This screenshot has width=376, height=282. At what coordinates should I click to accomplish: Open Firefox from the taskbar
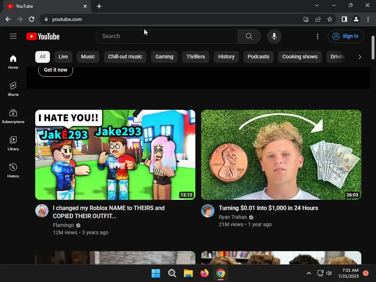pyautogui.click(x=204, y=273)
